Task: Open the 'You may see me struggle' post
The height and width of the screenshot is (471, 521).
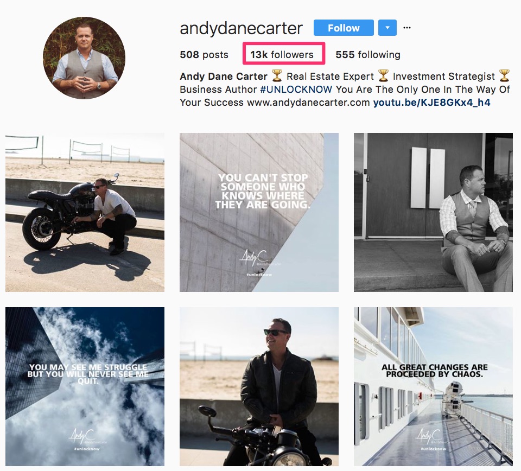Action: pos(85,387)
